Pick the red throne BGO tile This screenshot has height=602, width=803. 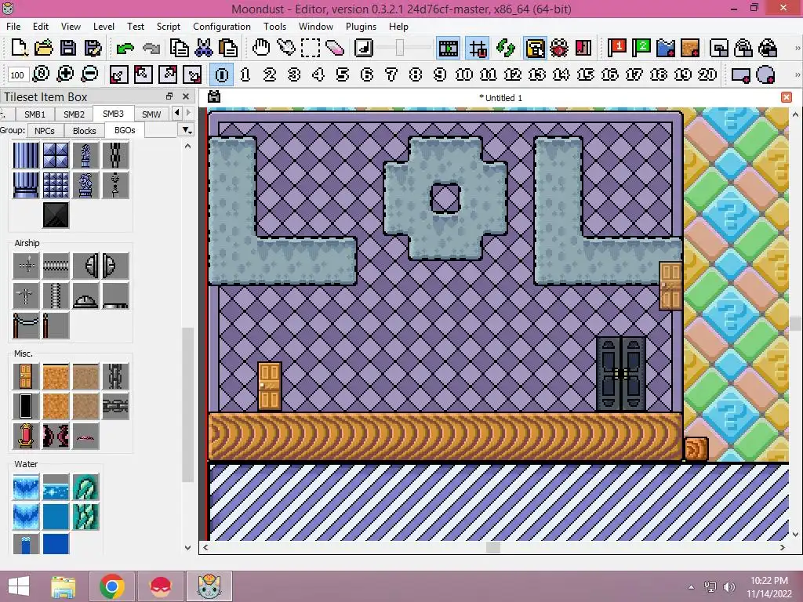[x=26, y=436]
